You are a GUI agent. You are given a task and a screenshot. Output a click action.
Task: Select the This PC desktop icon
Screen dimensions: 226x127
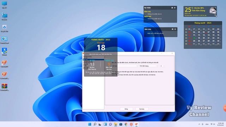pos(5,5)
